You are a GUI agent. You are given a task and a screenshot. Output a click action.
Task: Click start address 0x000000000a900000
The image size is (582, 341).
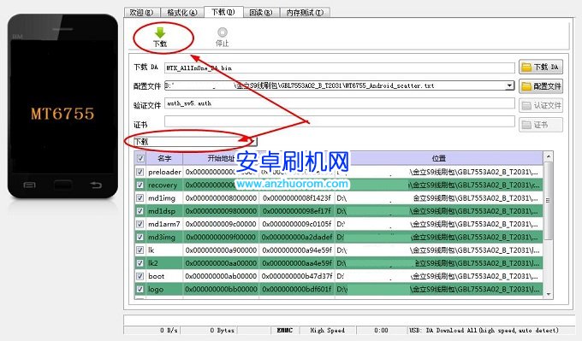coord(221,250)
